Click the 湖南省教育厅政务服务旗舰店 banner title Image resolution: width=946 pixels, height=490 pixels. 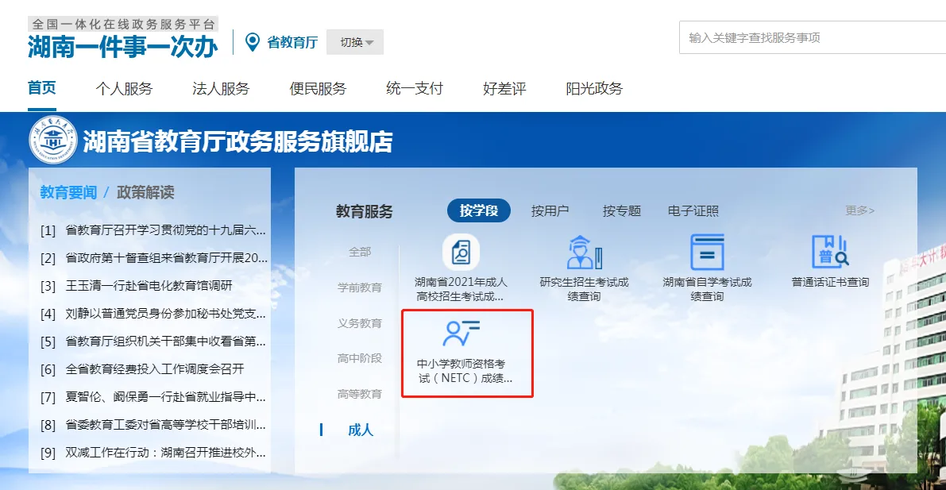click(x=237, y=142)
